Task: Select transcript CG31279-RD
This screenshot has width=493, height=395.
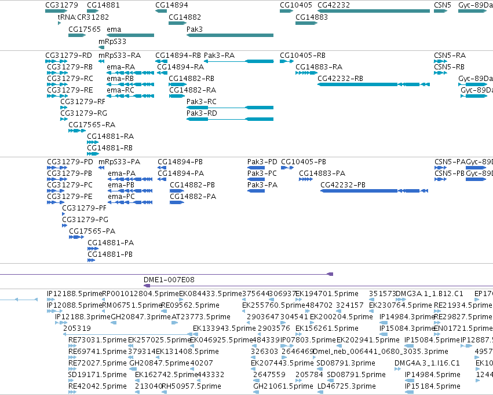Action: (68, 56)
